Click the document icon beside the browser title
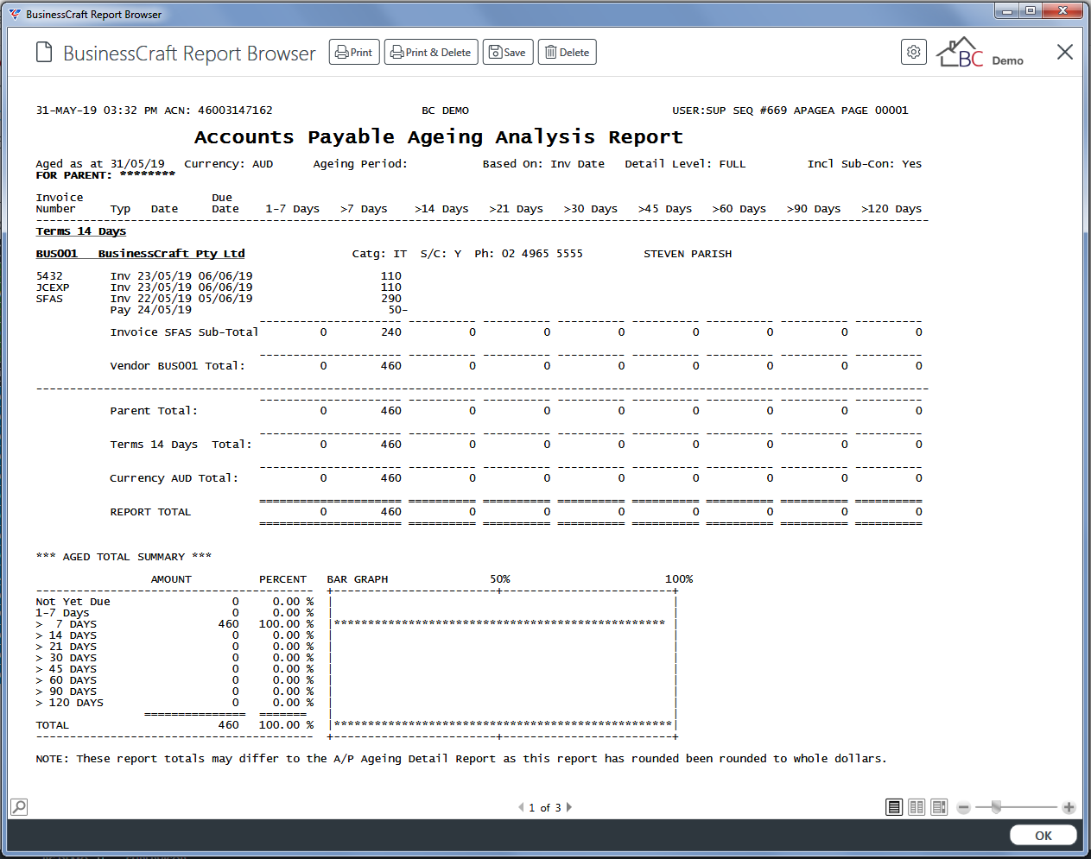 coord(44,53)
